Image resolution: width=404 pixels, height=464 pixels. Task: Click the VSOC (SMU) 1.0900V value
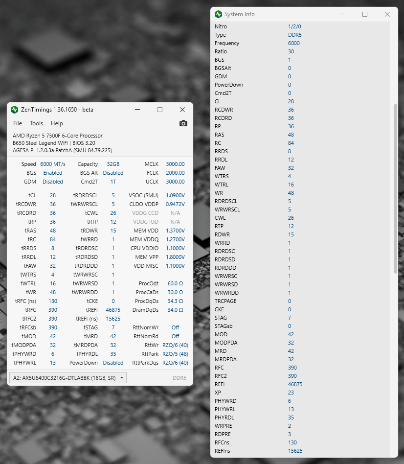click(x=175, y=195)
